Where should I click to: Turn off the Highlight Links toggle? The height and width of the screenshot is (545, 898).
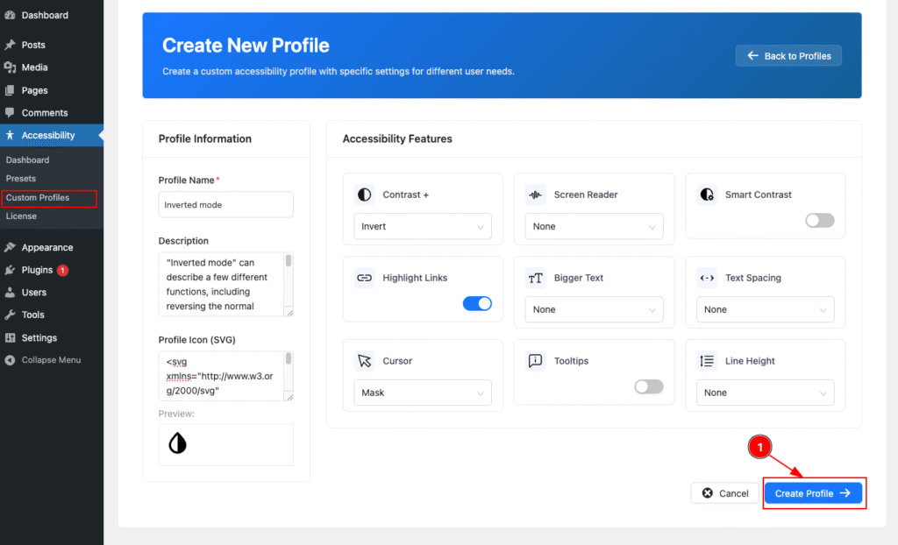pos(477,303)
